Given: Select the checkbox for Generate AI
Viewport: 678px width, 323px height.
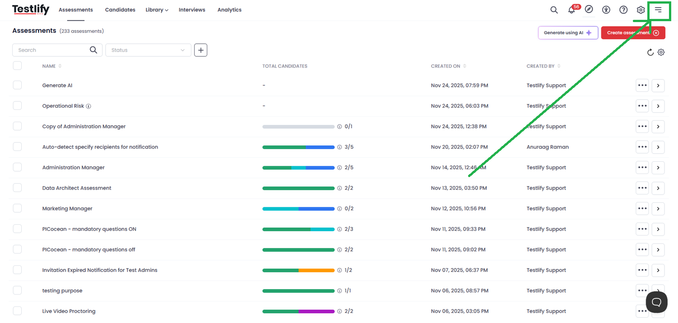Looking at the screenshot, I should click(x=17, y=85).
